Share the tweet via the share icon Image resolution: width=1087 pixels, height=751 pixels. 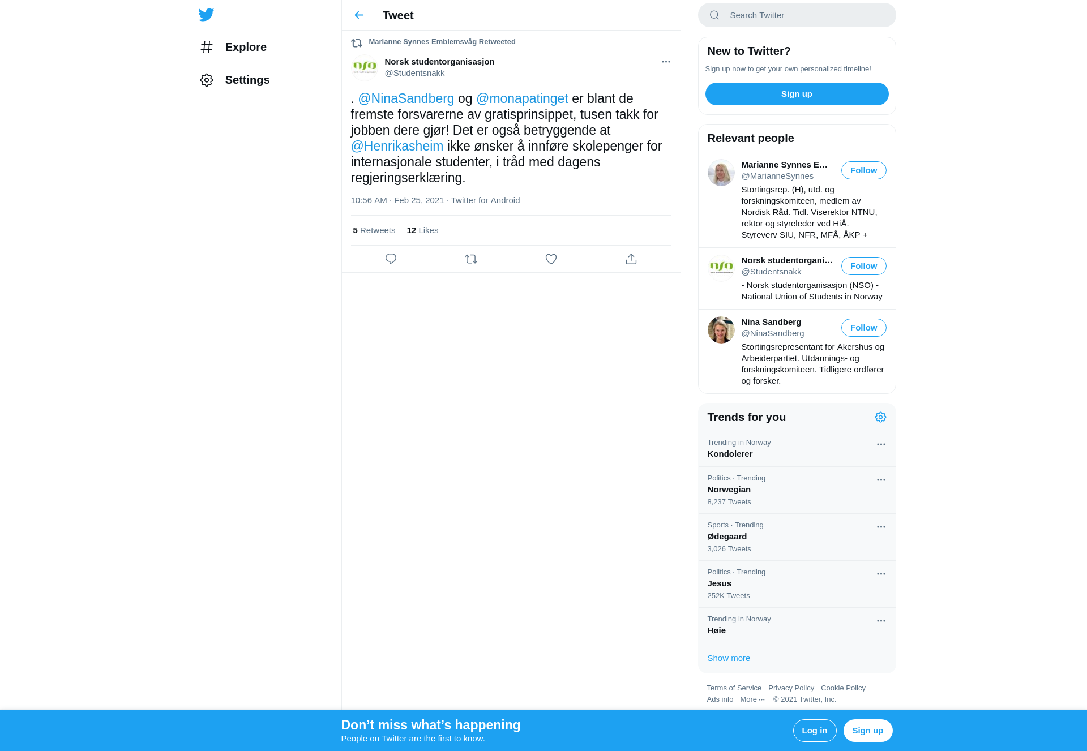coord(631,259)
